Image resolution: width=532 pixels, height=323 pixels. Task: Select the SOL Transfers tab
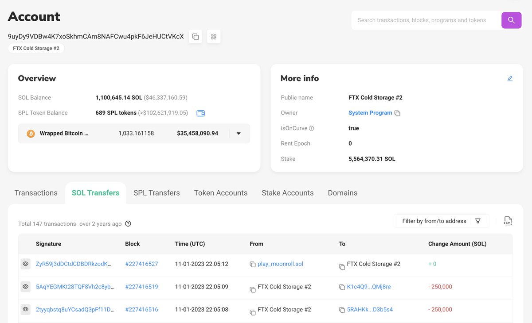tap(95, 193)
